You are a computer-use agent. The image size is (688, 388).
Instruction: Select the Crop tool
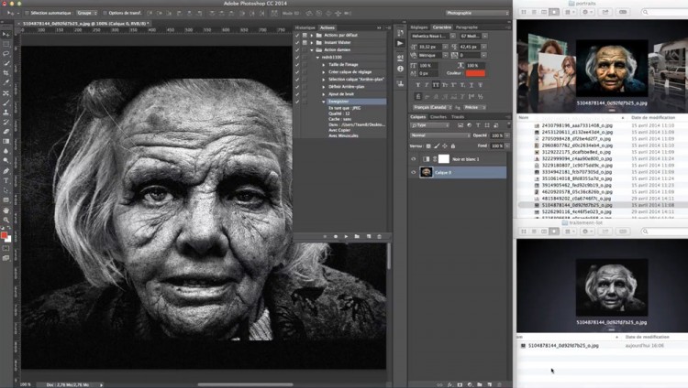(x=6, y=71)
